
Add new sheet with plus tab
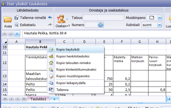54,99
